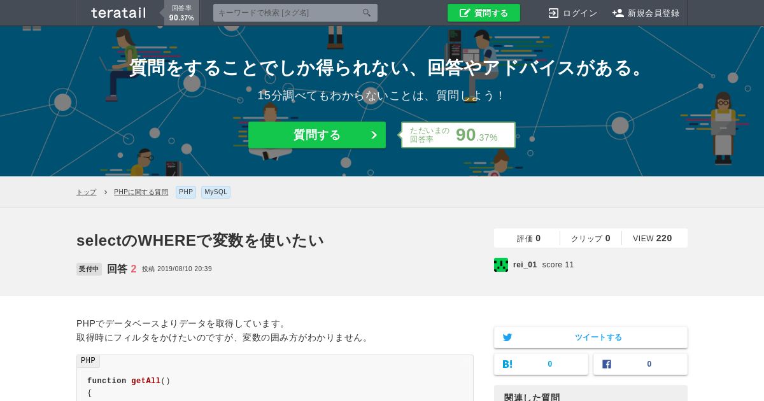The height and width of the screenshot is (401, 764).
Task: Click the question title selectのWHEREで変数を使いたい
Action: pyautogui.click(x=200, y=241)
